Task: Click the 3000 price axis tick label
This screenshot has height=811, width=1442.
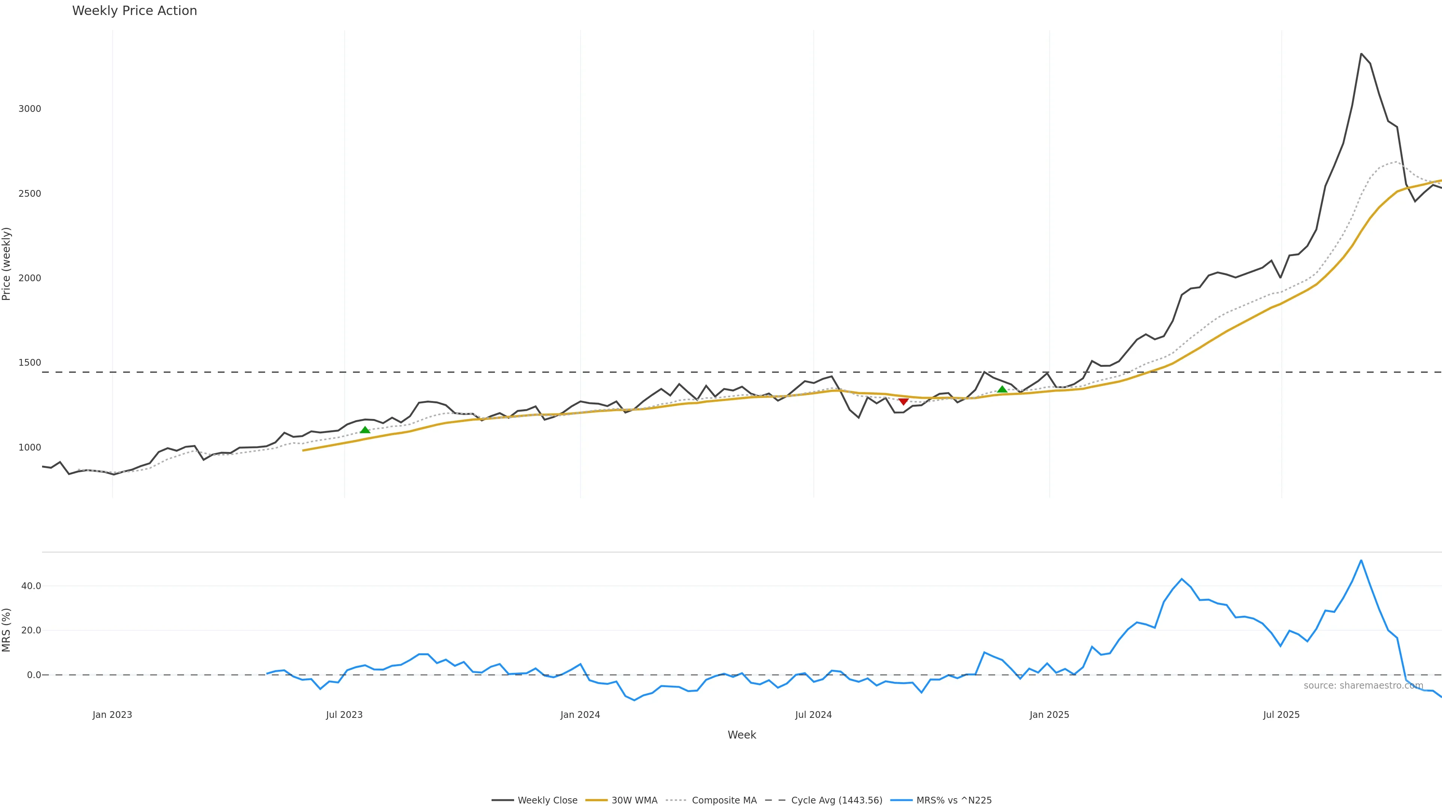Action: [x=30, y=109]
